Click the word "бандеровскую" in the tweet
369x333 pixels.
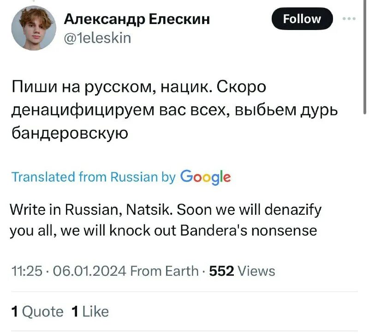click(x=69, y=133)
